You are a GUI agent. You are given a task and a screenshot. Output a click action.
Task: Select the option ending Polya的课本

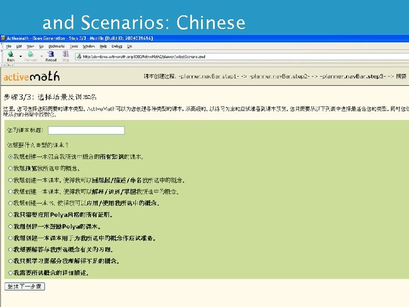tap(10, 226)
